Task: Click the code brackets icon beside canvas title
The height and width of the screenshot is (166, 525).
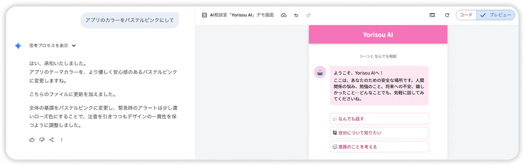Action: 204,15
